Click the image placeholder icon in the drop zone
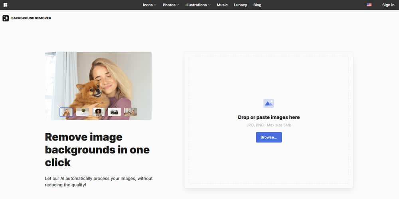This screenshot has width=399, height=199. [269, 103]
